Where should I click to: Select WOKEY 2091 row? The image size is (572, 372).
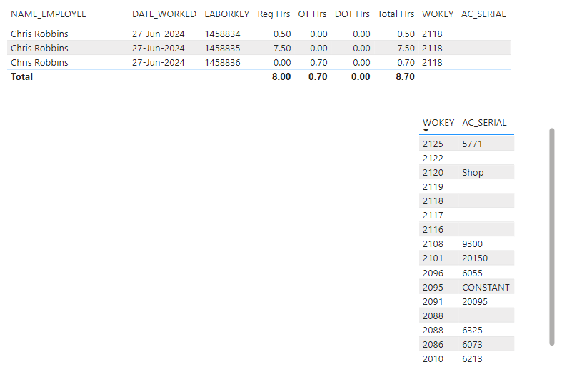click(x=466, y=301)
